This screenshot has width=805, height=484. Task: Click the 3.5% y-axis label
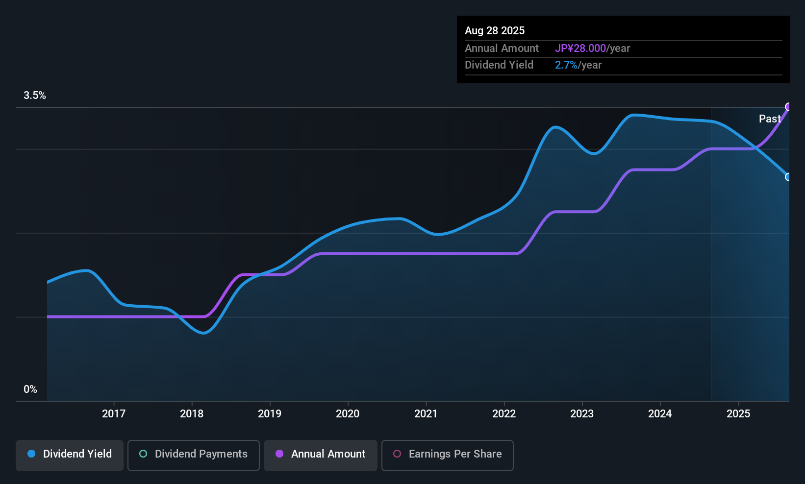[35, 96]
